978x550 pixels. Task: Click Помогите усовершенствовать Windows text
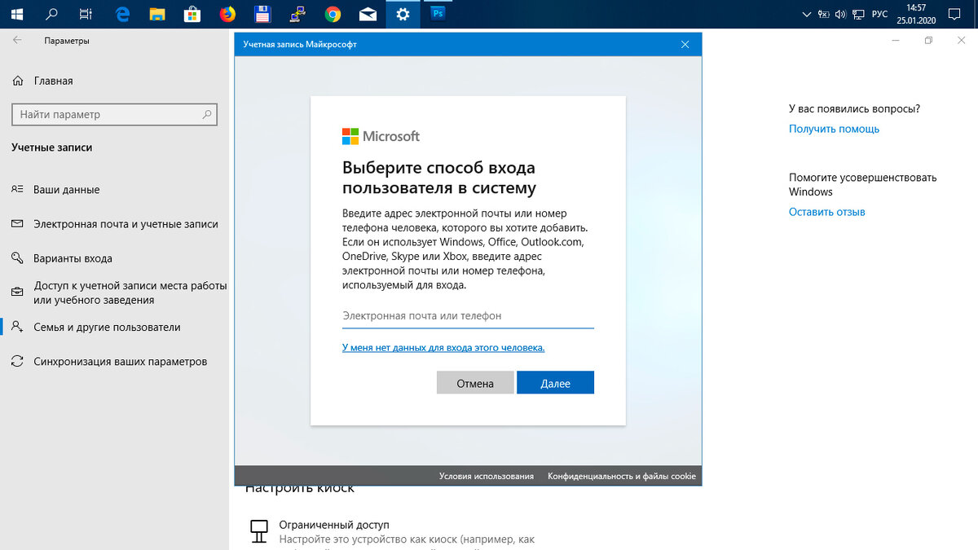pos(862,184)
